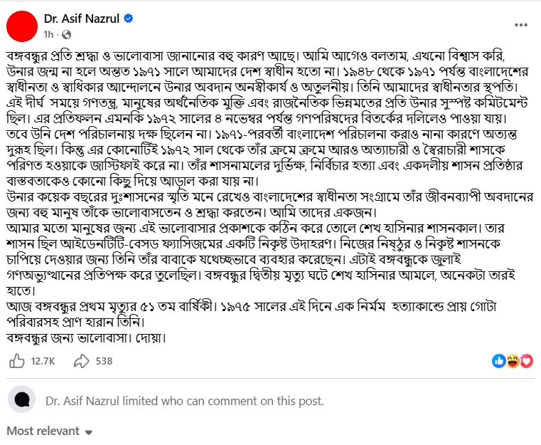Click the Haha reaction emoji
541x445 pixels.
(x=513, y=361)
